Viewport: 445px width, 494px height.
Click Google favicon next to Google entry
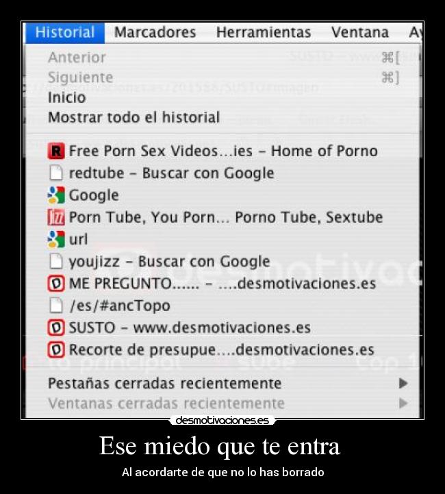click(x=56, y=195)
